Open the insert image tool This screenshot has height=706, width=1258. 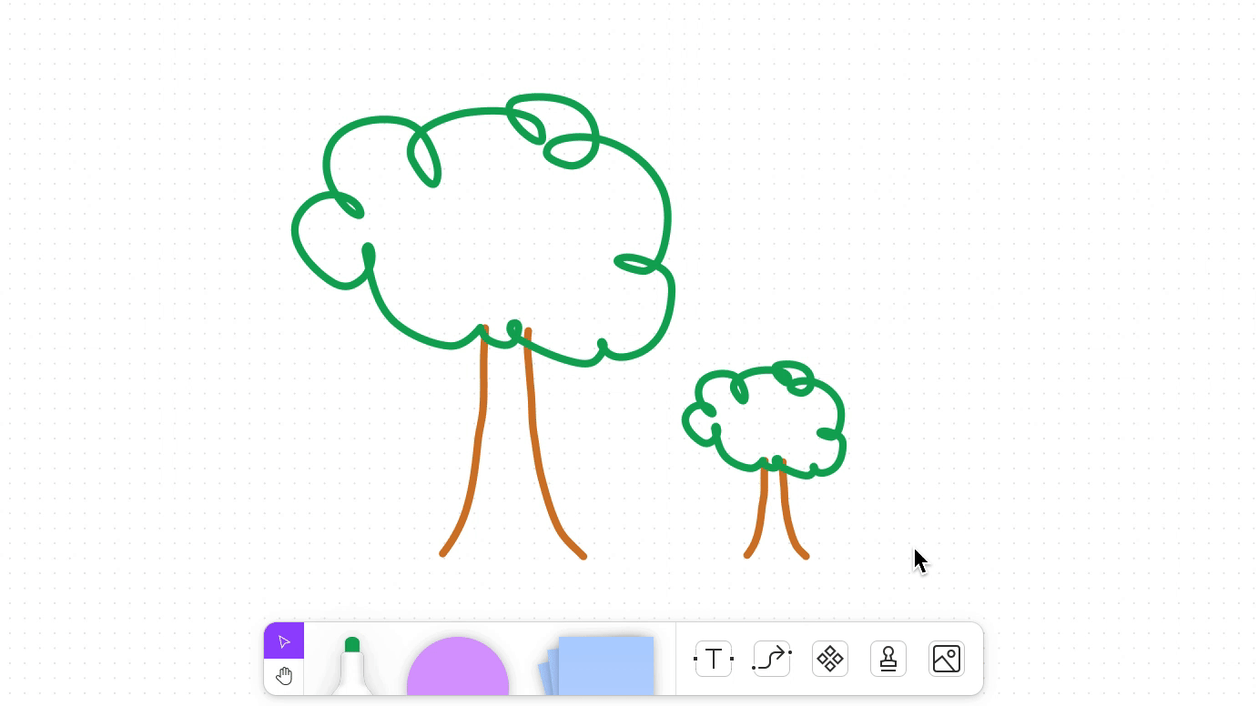pyautogui.click(x=947, y=659)
